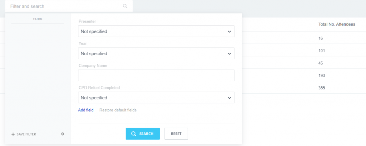Sort by Total No. Attendees column header
366x146 pixels.
pyautogui.click(x=336, y=24)
